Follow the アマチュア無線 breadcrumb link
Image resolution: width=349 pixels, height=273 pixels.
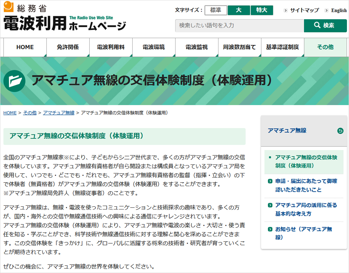click(59, 113)
